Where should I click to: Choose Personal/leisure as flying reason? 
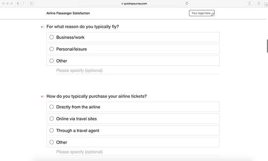(133, 49)
